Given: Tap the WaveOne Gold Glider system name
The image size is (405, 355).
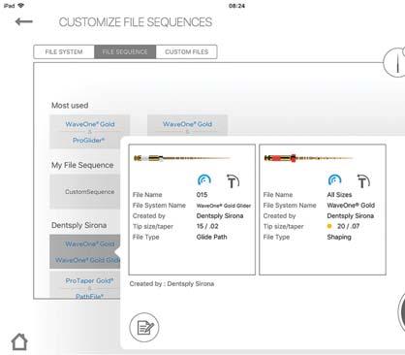Looking at the screenshot, I should point(224,206).
